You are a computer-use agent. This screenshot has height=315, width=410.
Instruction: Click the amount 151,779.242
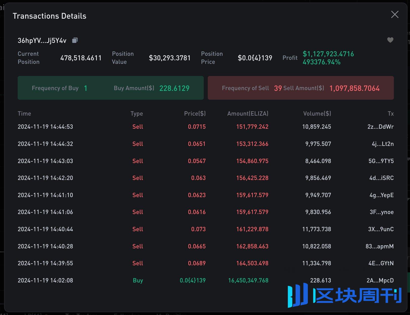(x=252, y=127)
